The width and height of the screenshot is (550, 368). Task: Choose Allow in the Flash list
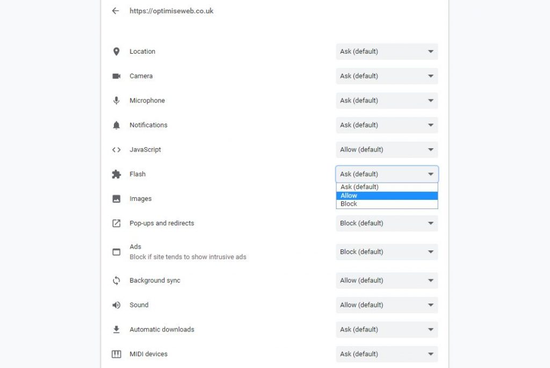coord(387,196)
